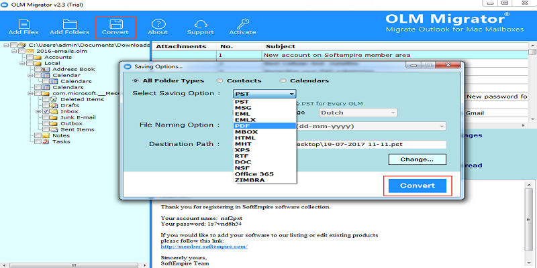537x268 pixels.
Task: Click the Accounts folder icon
Action: tap(38, 57)
